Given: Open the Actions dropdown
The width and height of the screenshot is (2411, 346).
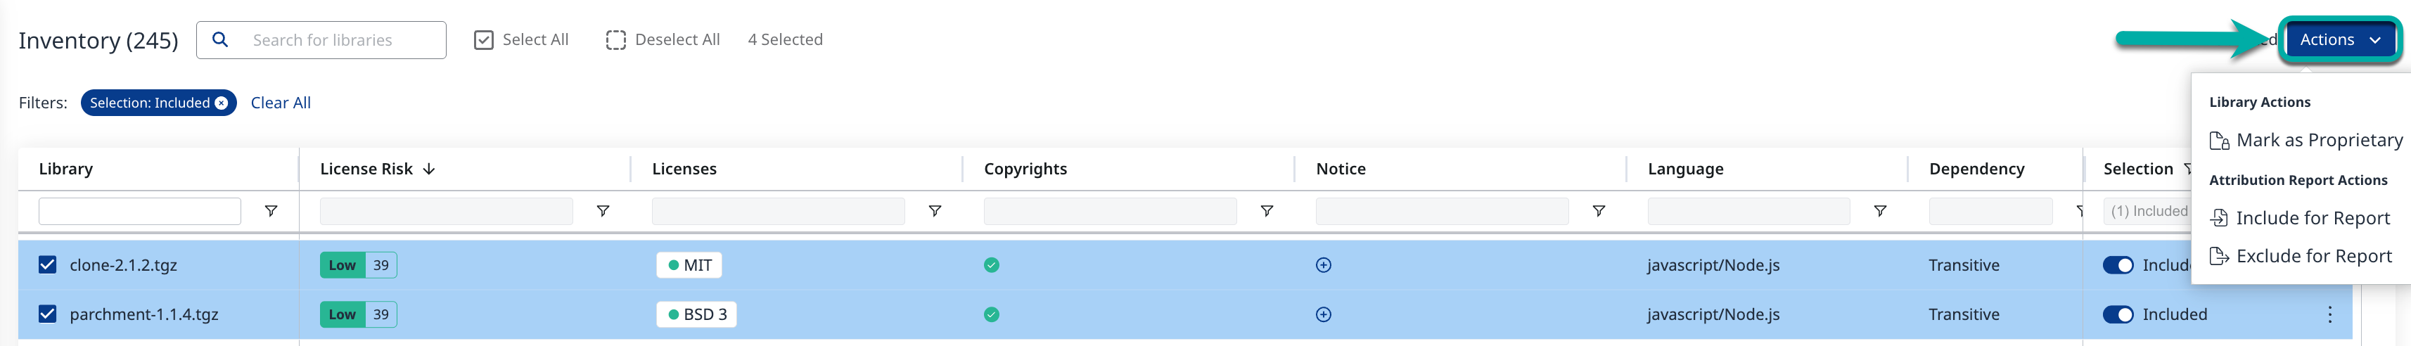Looking at the screenshot, I should coord(2339,40).
